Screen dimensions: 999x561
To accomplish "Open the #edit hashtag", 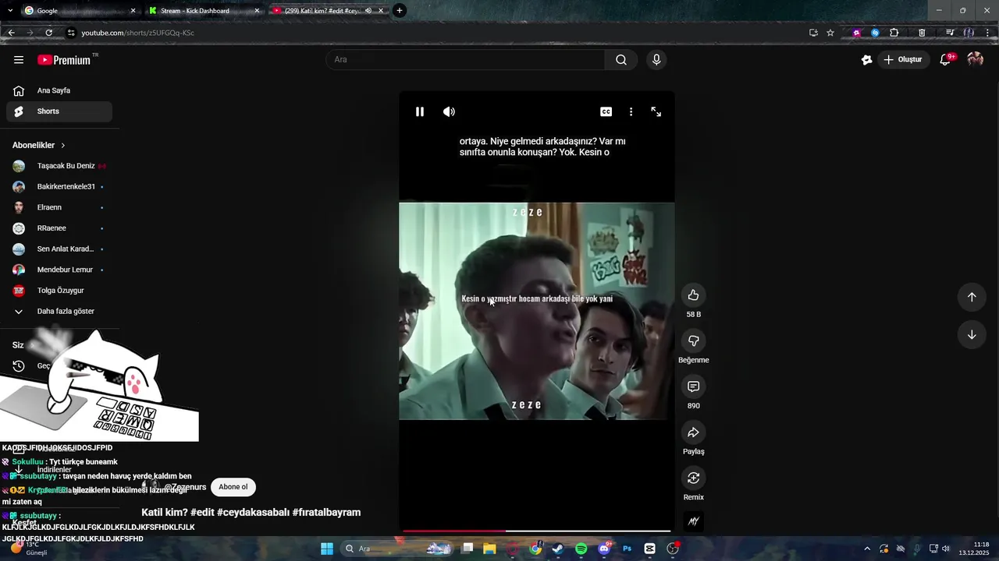I will 201,513.
